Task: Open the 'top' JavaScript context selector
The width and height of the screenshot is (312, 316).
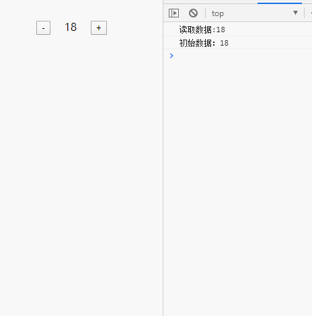Action: pos(255,13)
